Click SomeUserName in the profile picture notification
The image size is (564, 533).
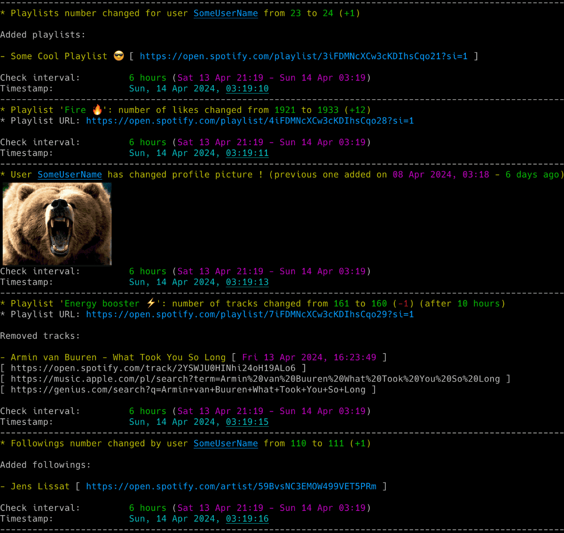coord(70,174)
